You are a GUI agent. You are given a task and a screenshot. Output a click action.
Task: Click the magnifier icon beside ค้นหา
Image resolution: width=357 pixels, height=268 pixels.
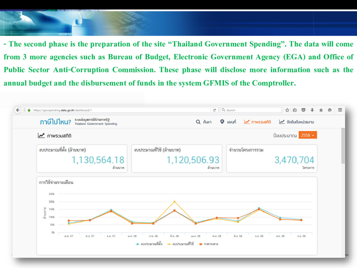tap(198, 122)
